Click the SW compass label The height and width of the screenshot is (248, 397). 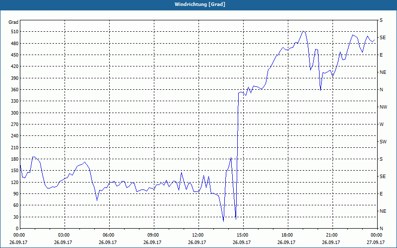tap(383, 142)
